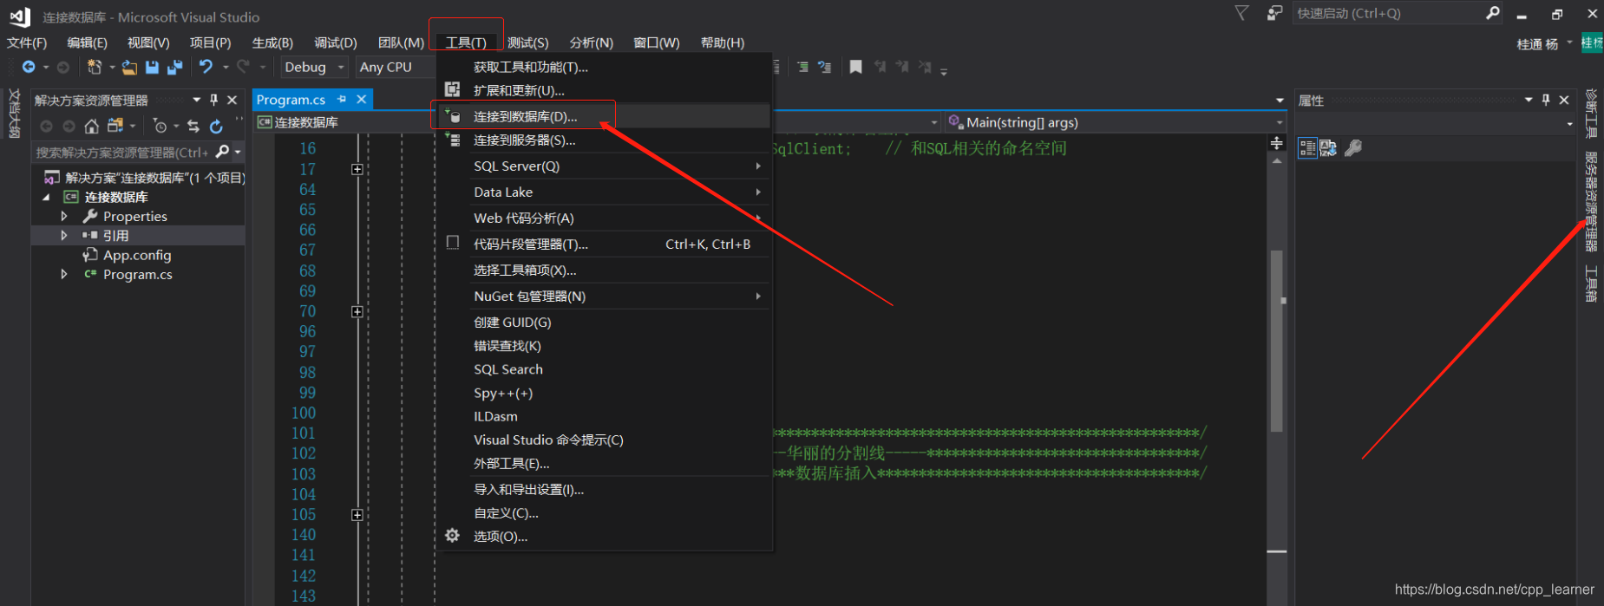This screenshot has width=1604, height=606.
Task: Click the search magnifier in Solution Explorer
Action: (x=222, y=152)
